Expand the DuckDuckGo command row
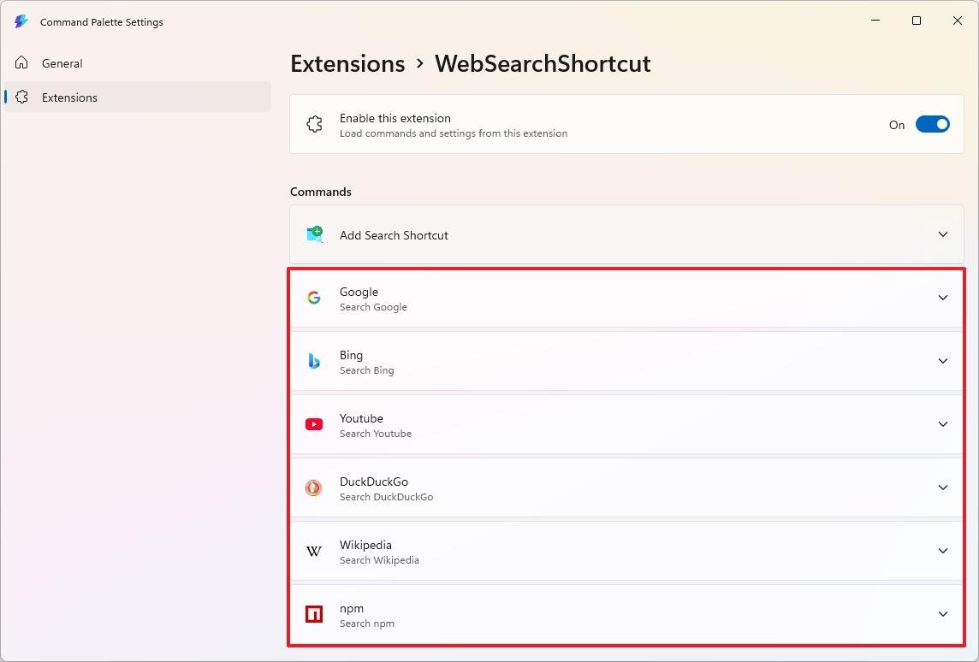 click(x=943, y=488)
